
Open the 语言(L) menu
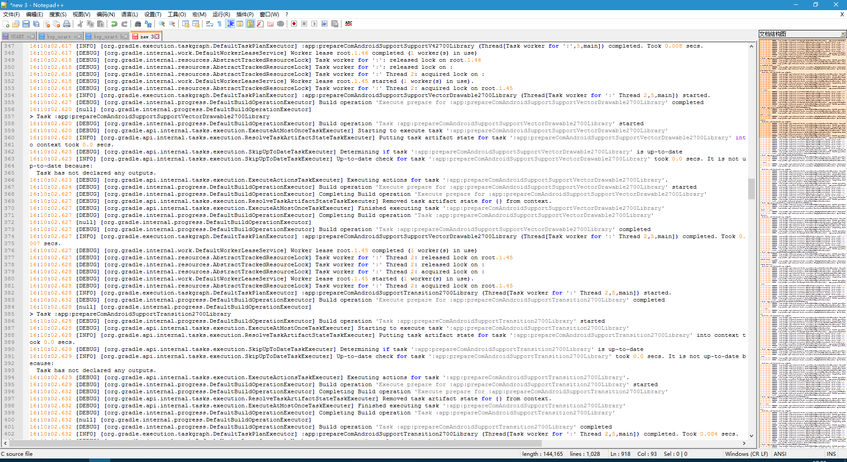click(128, 14)
